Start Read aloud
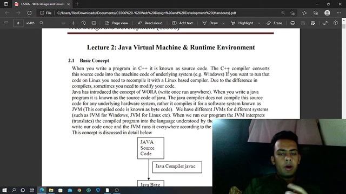Viewport: 346px width, 194px height. pyautogui.click(x=150, y=23)
